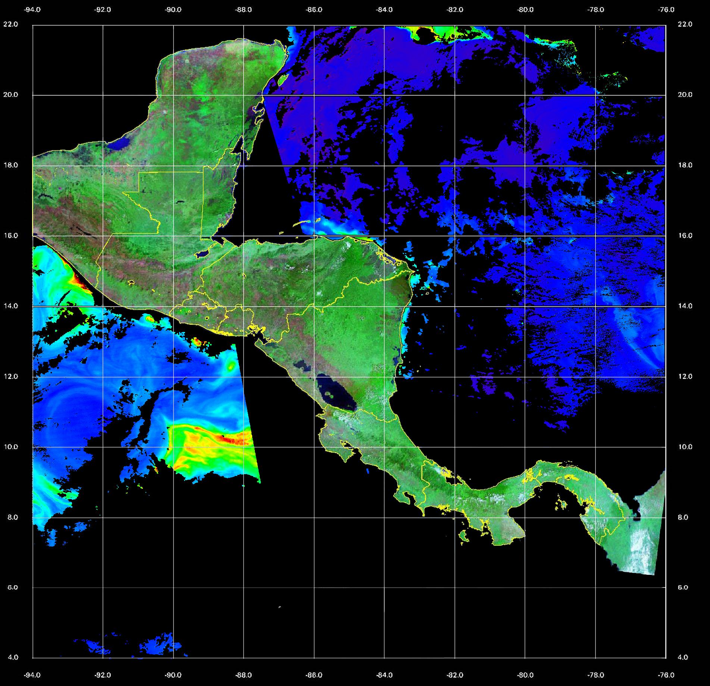Click the 22.0 latitude label on left axis
The width and height of the screenshot is (710, 686).
coord(10,24)
